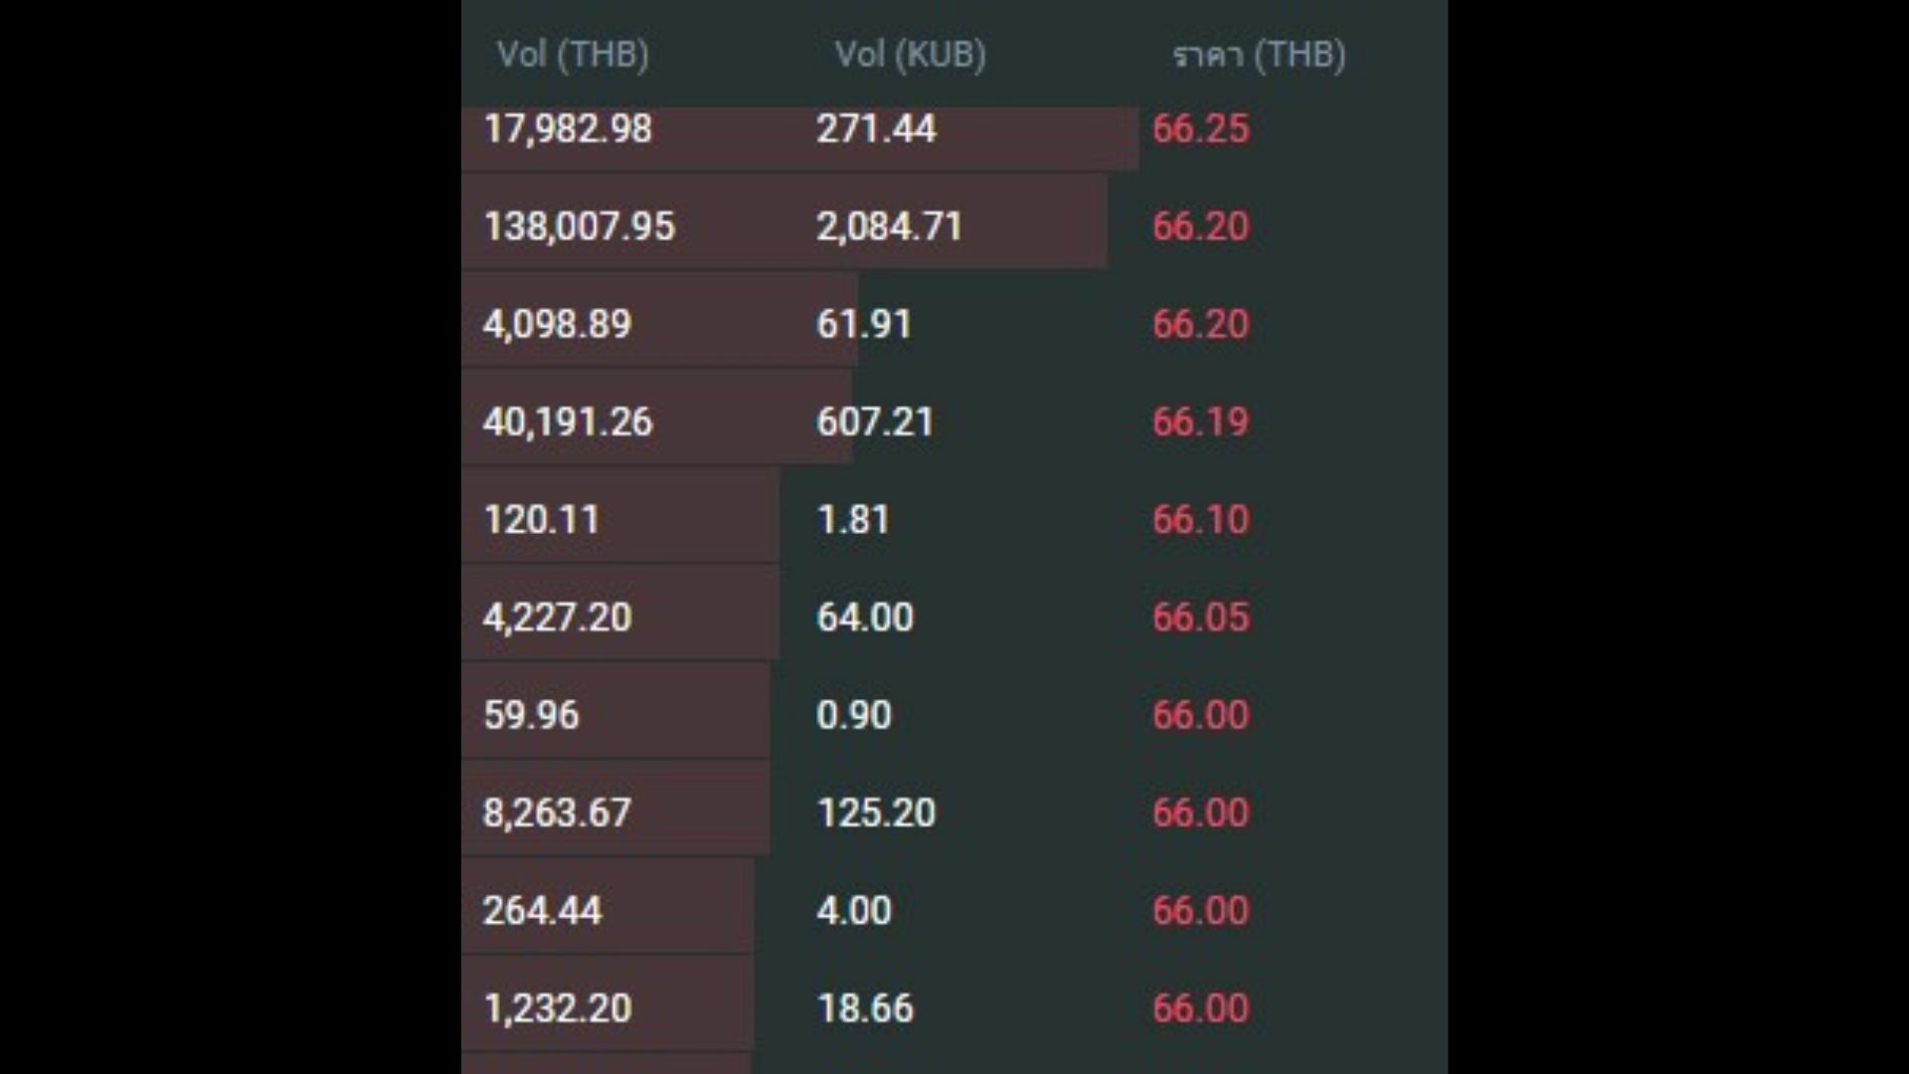Click the Vol (THB) column header
1909x1074 pixels.
point(573,55)
